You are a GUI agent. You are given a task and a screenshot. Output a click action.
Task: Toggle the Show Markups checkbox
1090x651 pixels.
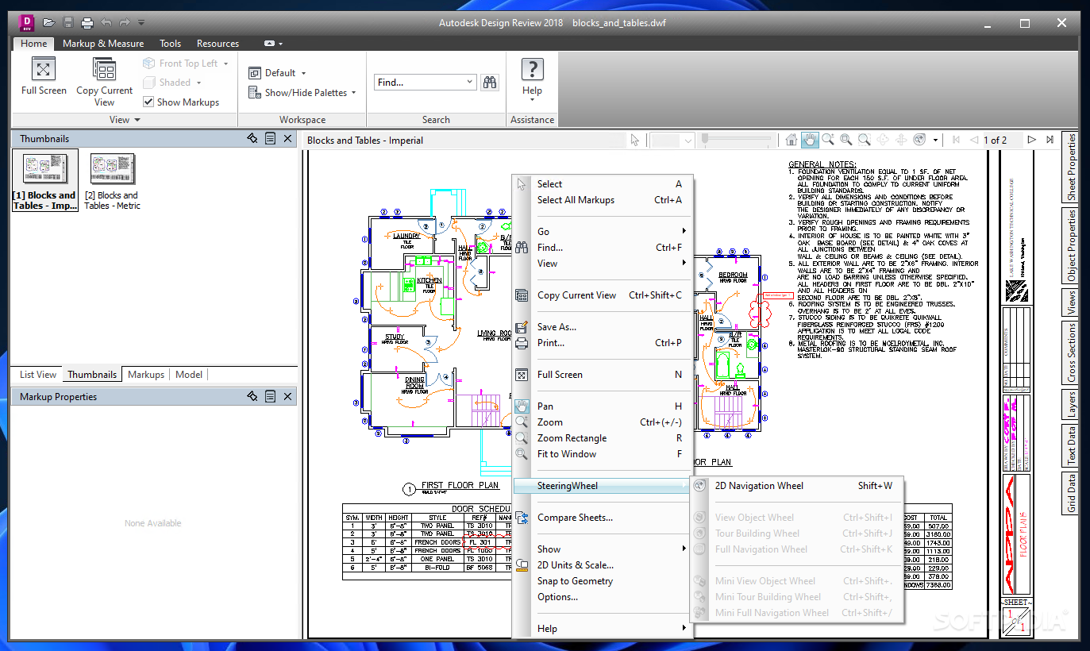tap(148, 102)
